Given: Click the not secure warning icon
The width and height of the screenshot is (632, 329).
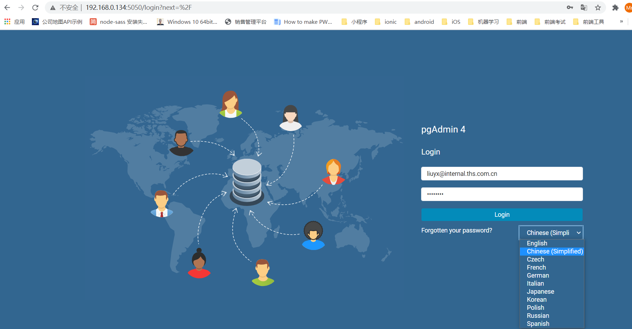Looking at the screenshot, I should pyautogui.click(x=53, y=8).
